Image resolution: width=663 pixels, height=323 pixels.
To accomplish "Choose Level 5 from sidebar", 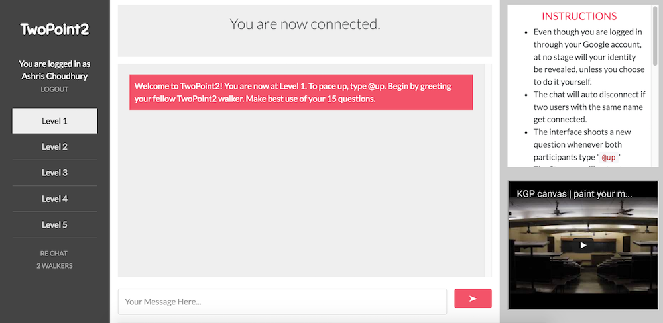I will 54,224.
